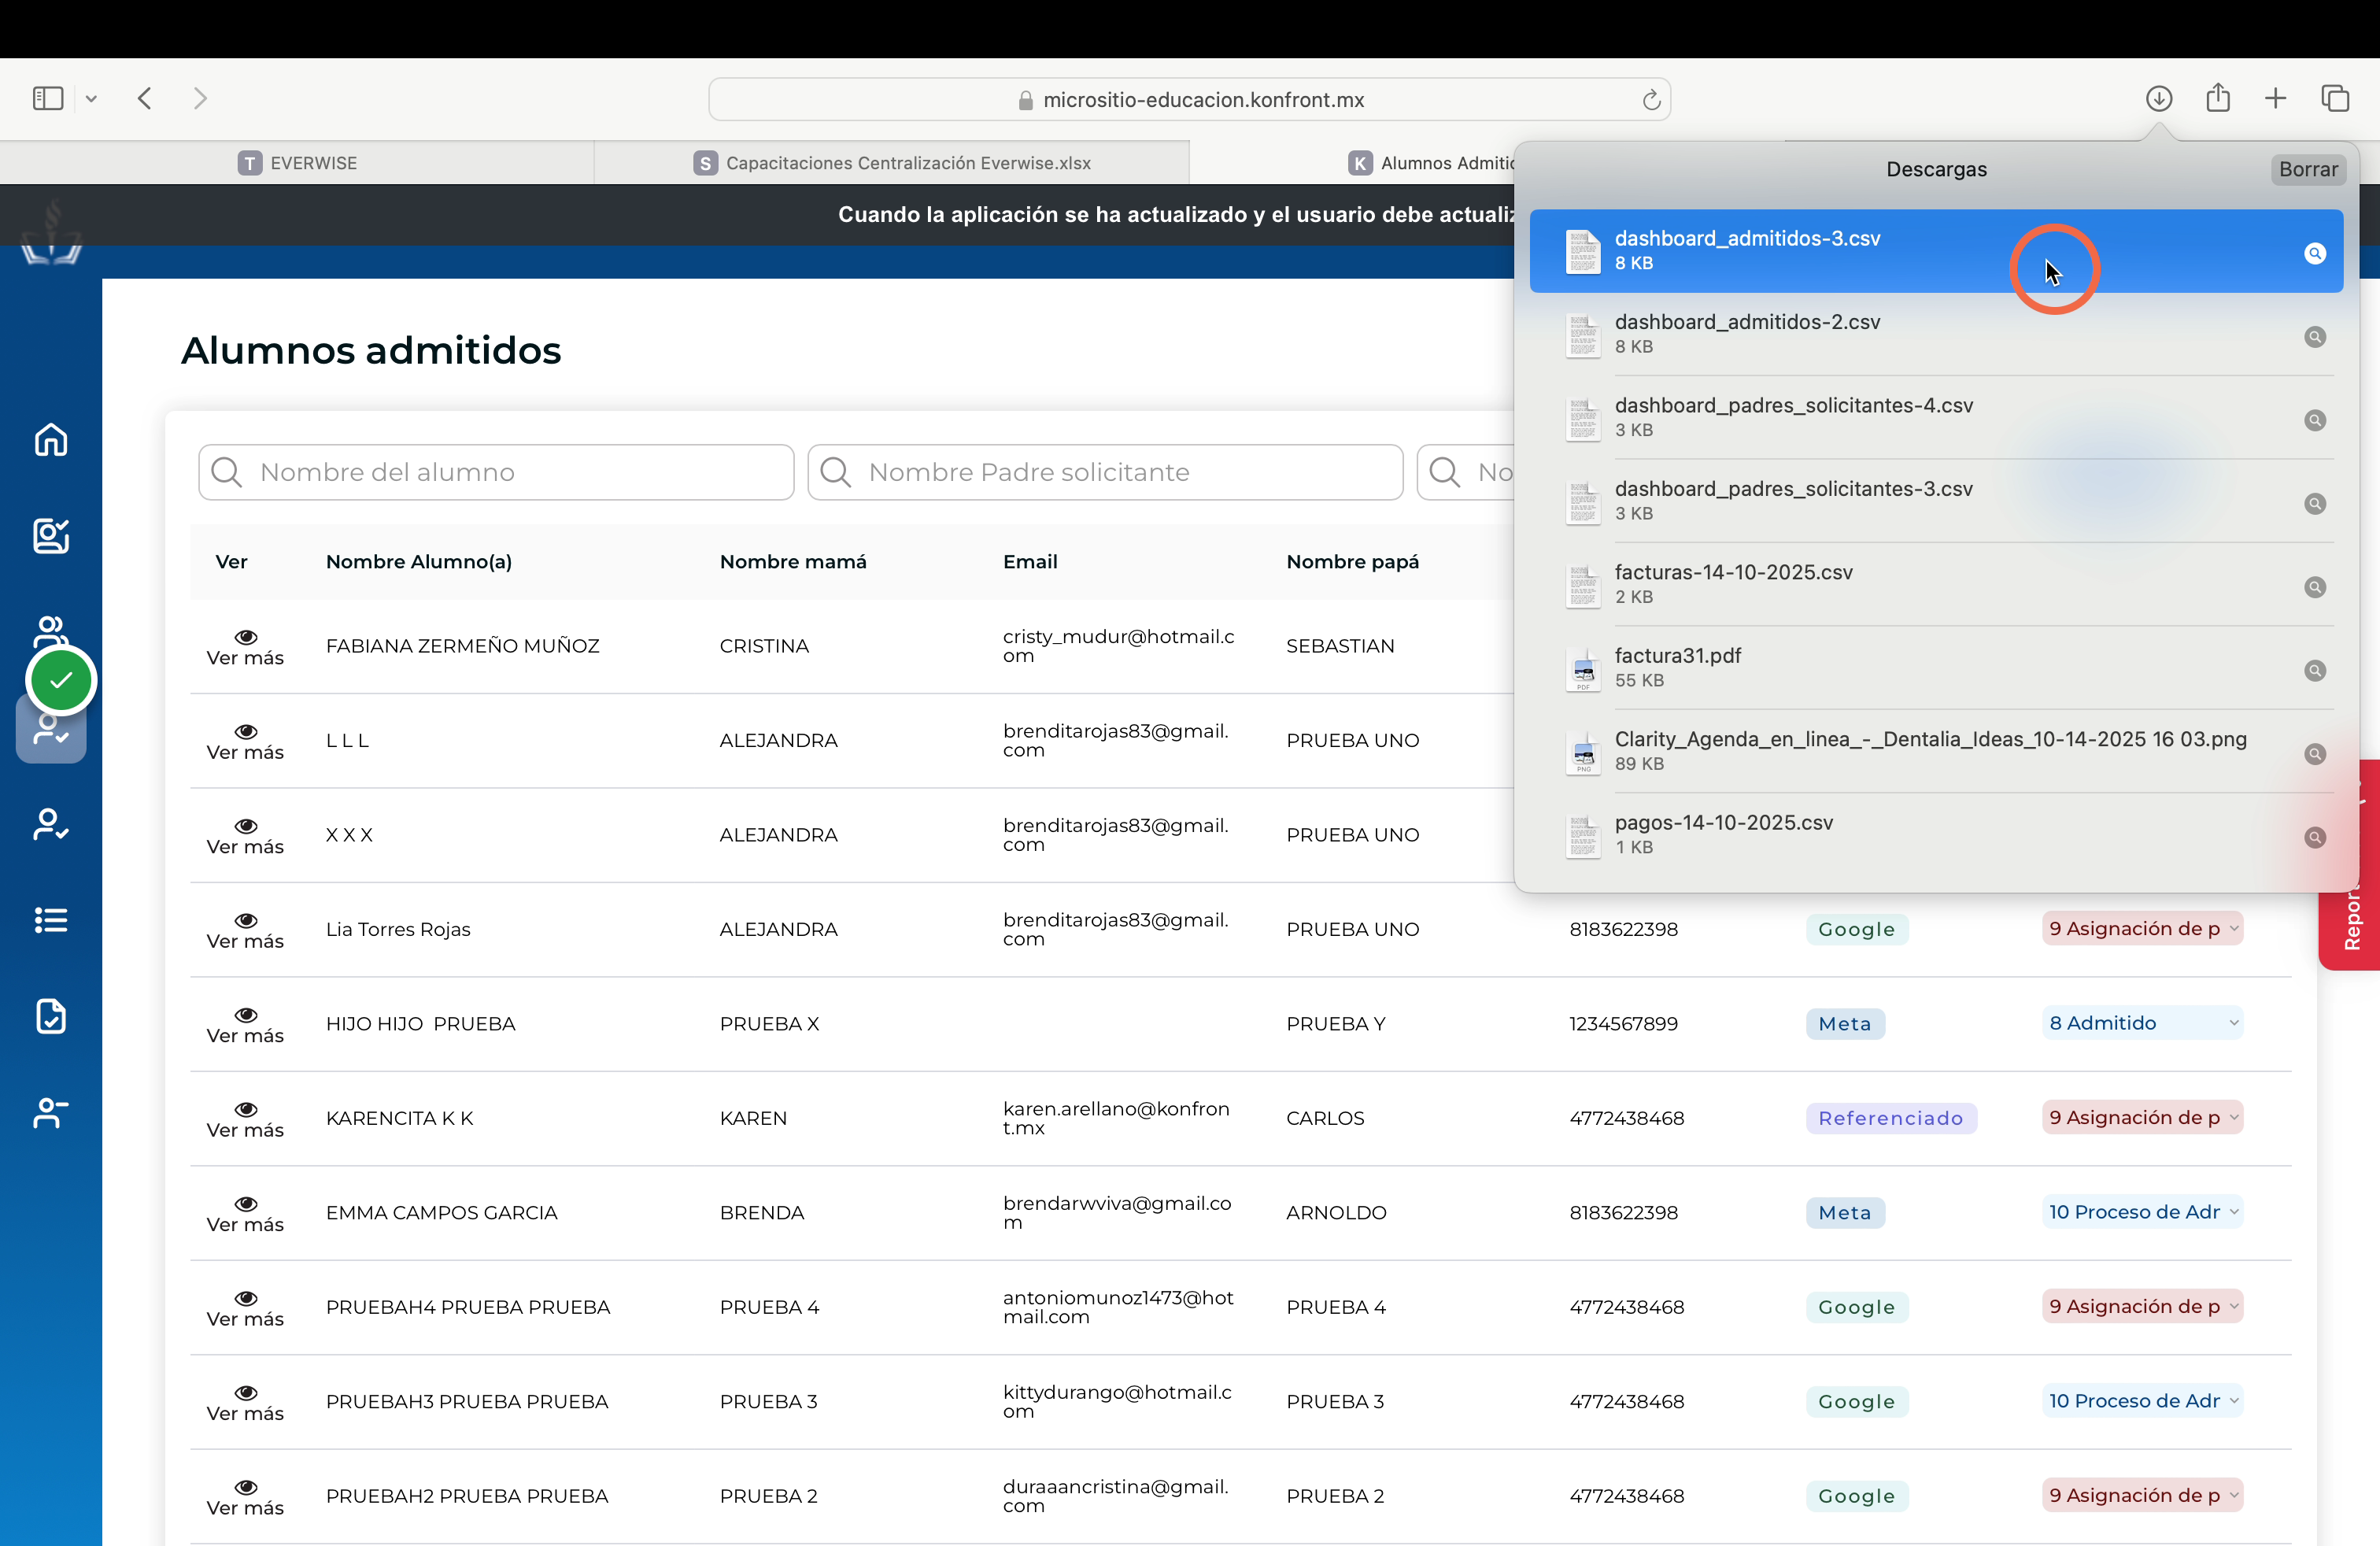Click the list icon in the sidebar
Viewport: 2380px width, 1546px height.
pyautogui.click(x=51, y=920)
